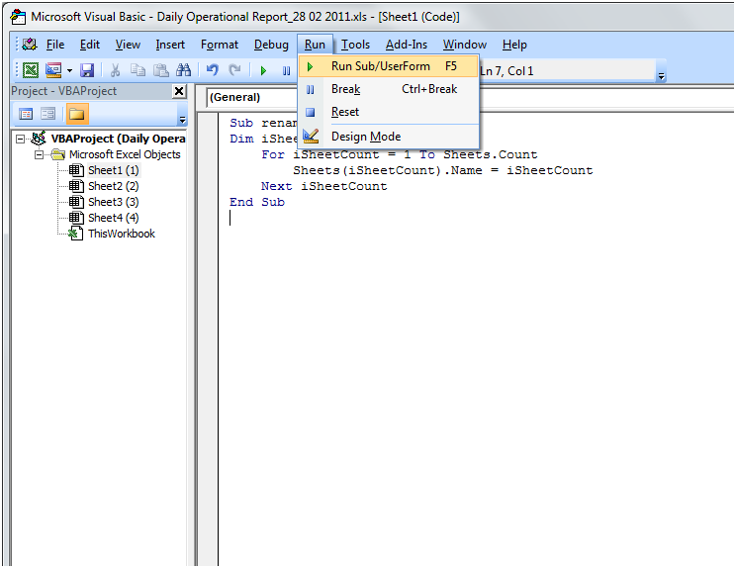Image resolution: width=736 pixels, height=568 pixels.
Task: Select Sheet3 (3) in the project tree
Action: (113, 202)
